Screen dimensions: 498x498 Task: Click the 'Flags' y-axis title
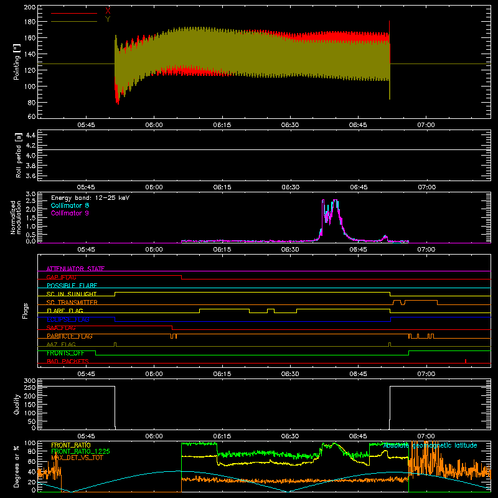pyautogui.click(x=25, y=311)
